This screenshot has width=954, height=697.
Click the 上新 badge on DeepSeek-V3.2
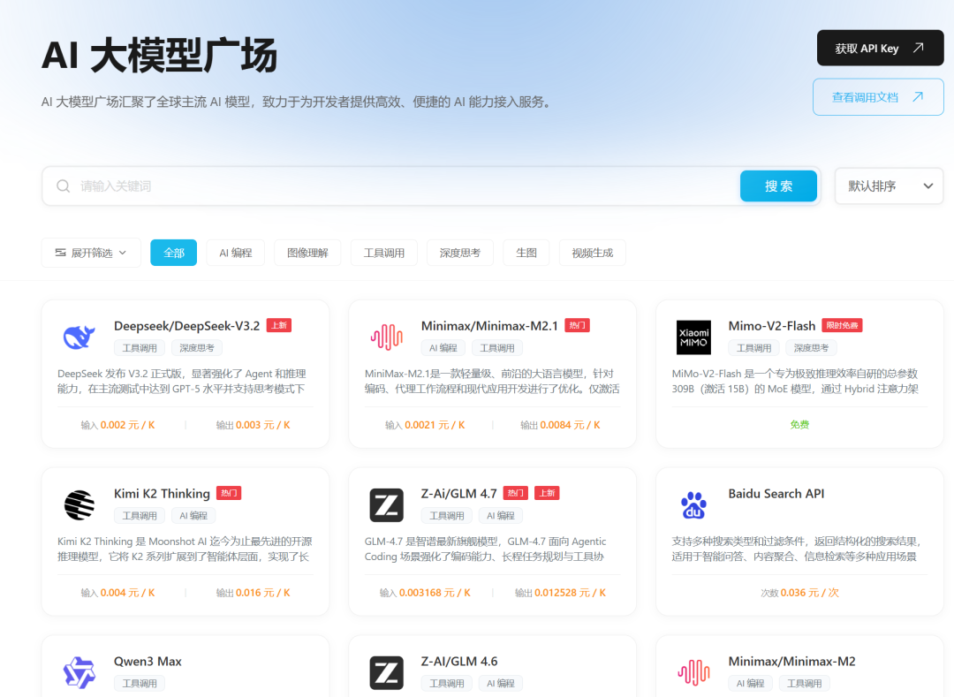pyautogui.click(x=278, y=325)
